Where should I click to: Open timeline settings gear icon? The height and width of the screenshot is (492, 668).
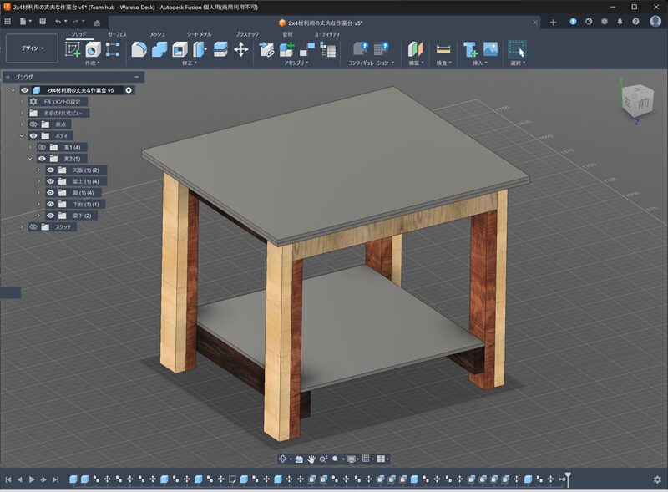pos(657,479)
